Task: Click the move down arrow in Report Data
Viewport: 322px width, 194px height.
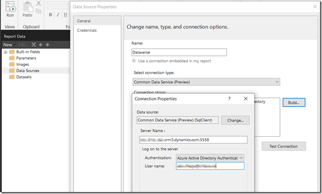Action: 47,44
